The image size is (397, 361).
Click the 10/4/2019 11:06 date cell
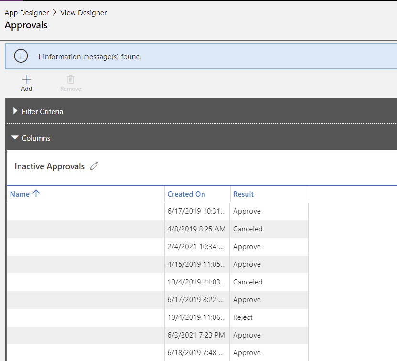(197, 317)
